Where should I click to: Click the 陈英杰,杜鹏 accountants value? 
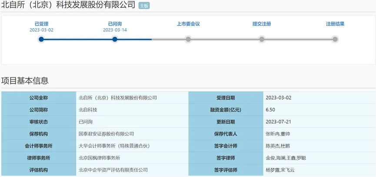278,146
